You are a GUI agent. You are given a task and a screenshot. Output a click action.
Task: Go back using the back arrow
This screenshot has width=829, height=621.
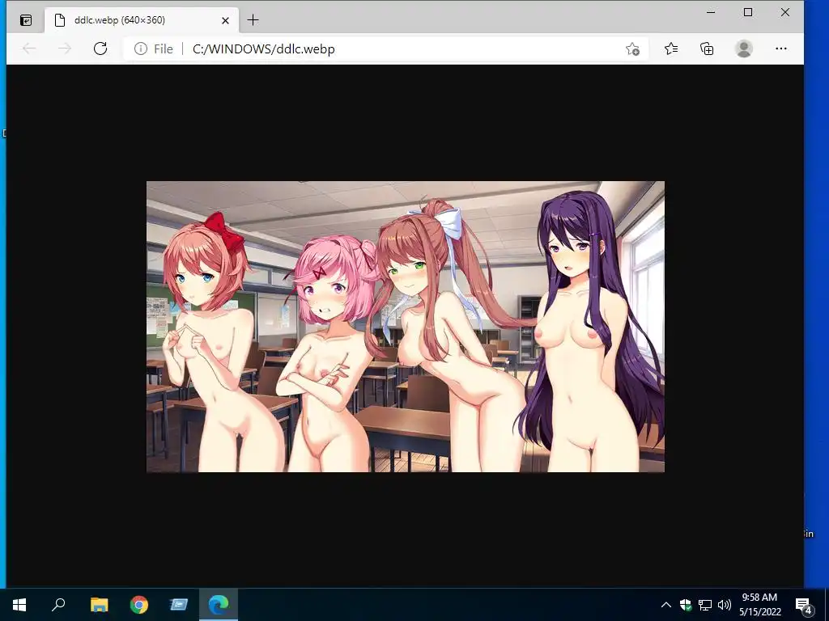click(x=29, y=49)
